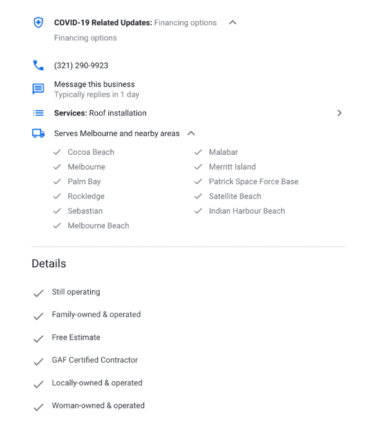Select the Patrick Space Force Base entry
389x426 pixels.
(254, 182)
